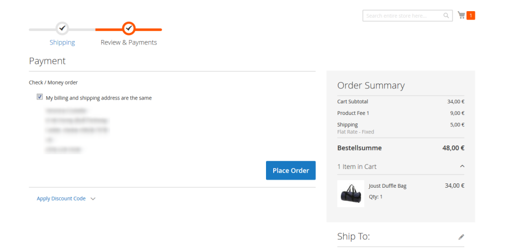Click the '1 Item in Cart' heading
The image size is (522, 250).
click(x=357, y=167)
